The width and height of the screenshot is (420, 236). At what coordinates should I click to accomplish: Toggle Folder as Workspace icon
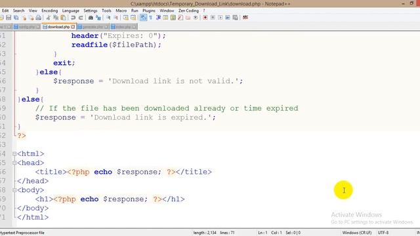pos(188,18)
